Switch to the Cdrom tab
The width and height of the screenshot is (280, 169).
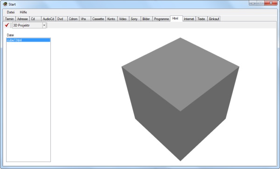tap(73, 19)
